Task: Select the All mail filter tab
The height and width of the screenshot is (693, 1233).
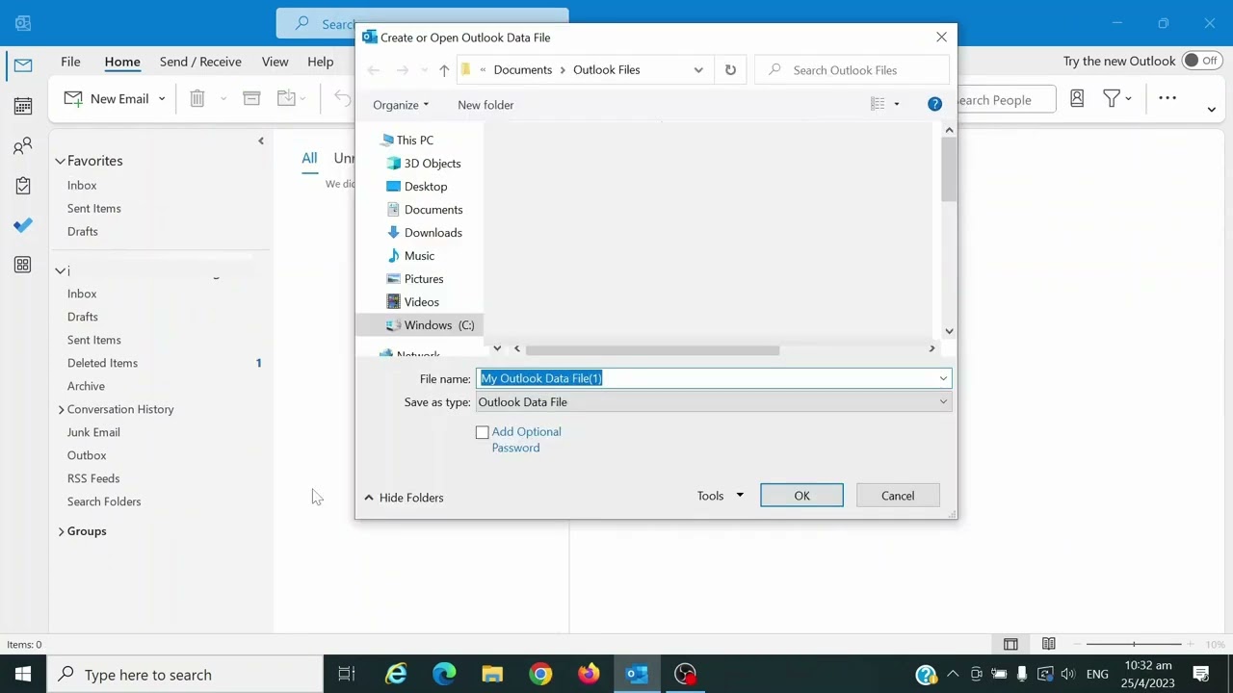Action: point(309,158)
